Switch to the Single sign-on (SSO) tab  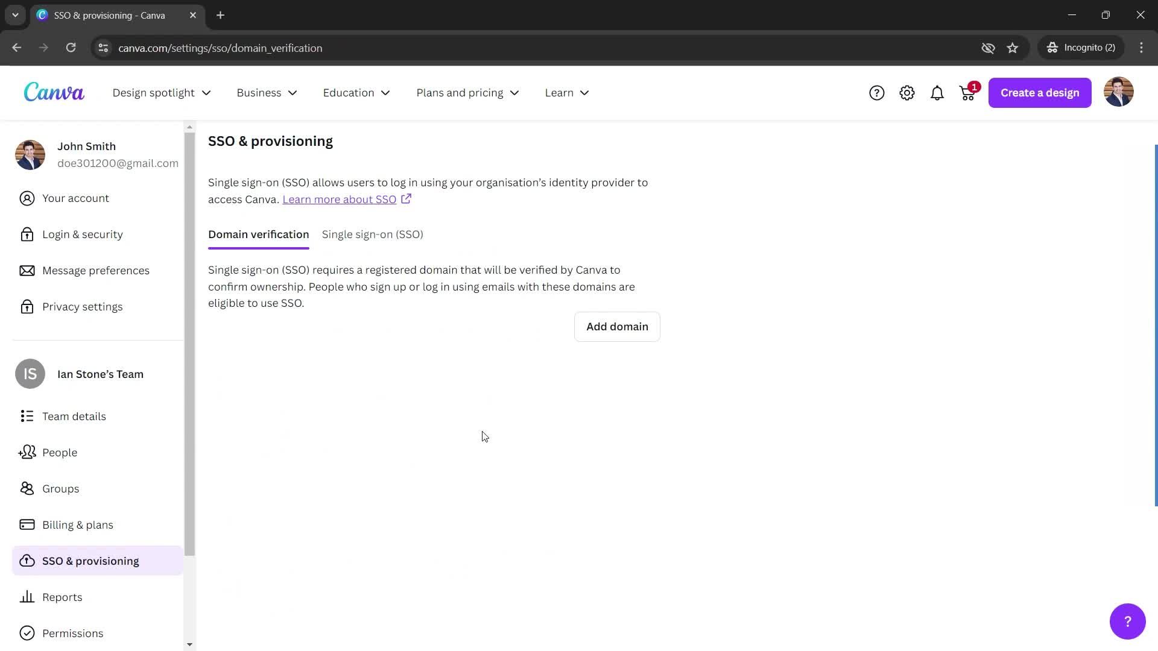[x=372, y=234]
